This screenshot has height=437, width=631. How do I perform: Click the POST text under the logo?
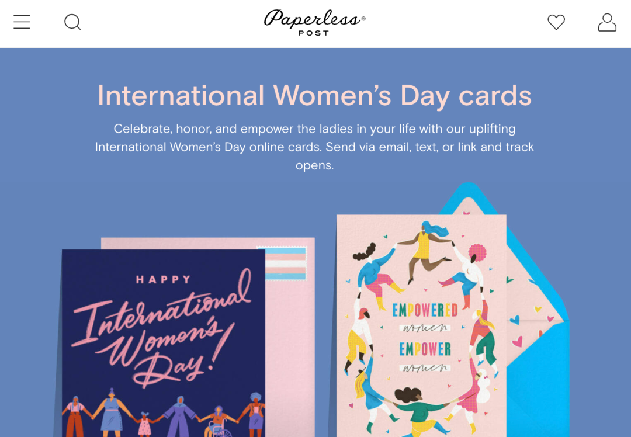click(314, 33)
